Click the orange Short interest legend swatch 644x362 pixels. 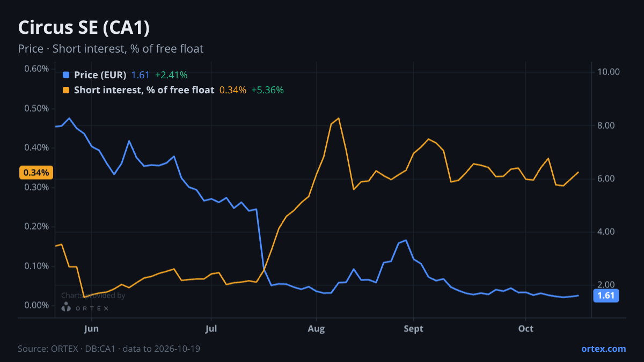pyautogui.click(x=66, y=90)
